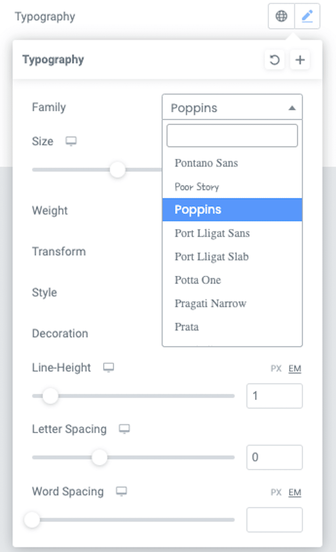
Task: Click the desktop responsive icon beside Size
Action: click(x=71, y=141)
